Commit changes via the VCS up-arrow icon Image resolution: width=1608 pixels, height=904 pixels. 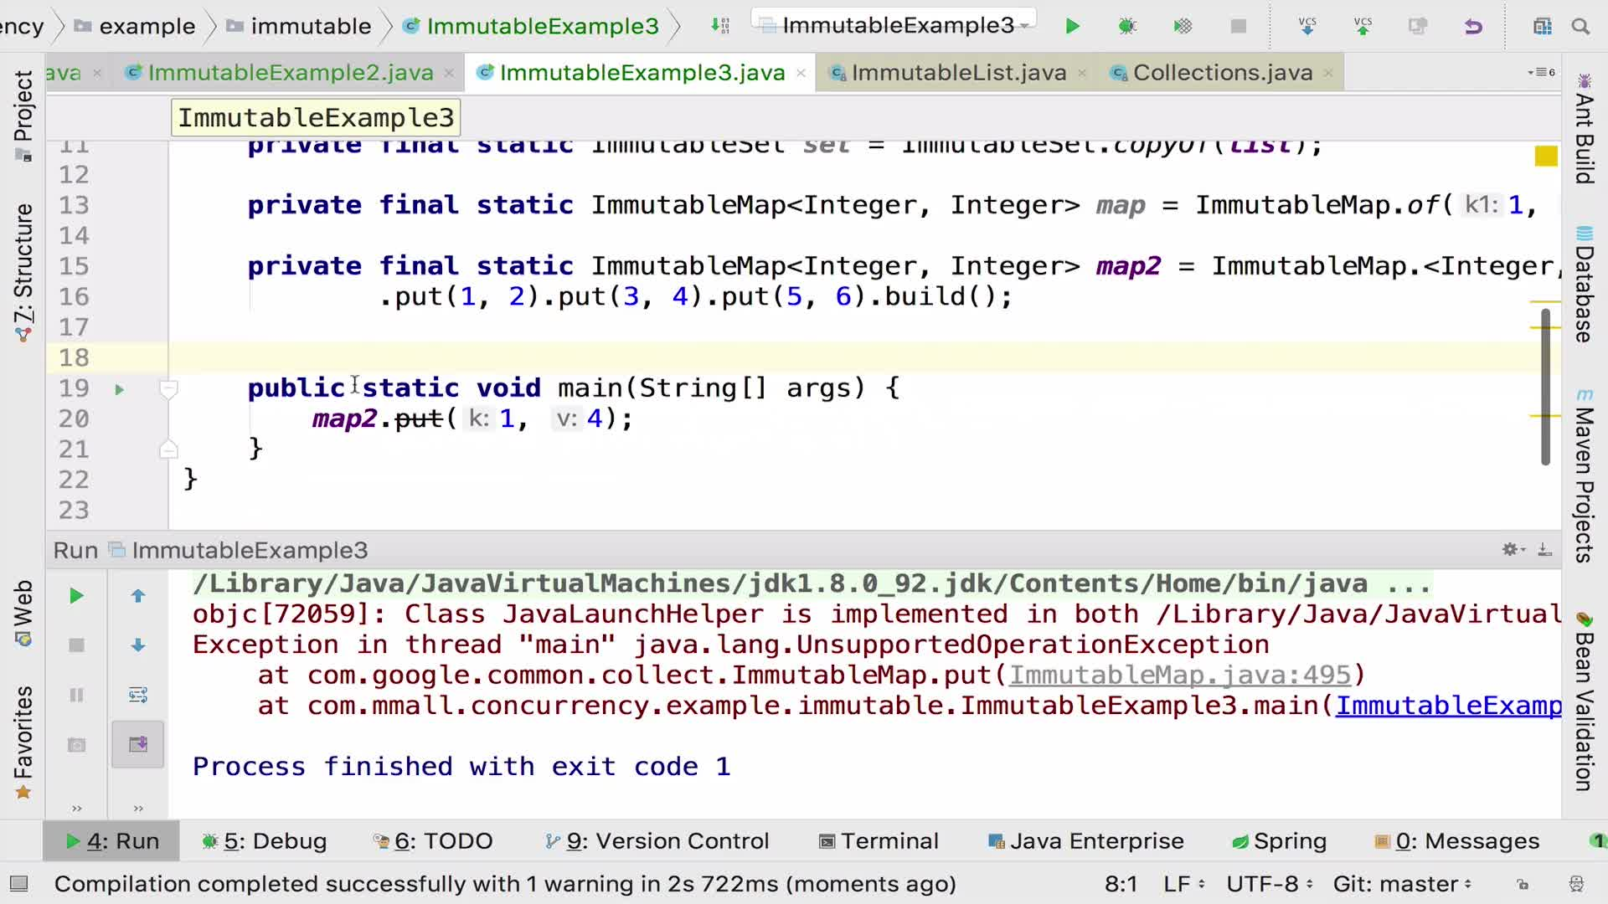pos(1363,26)
